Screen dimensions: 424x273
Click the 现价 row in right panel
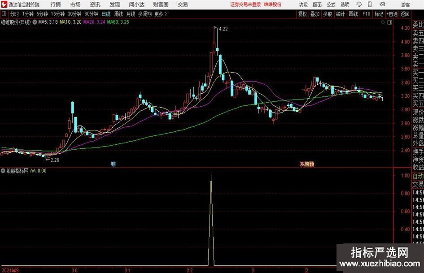tap(418, 112)
